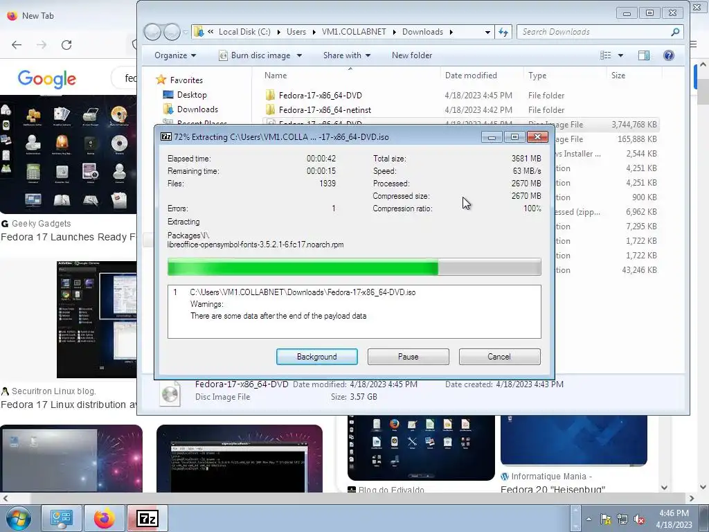Click the warning text about payload data
709x532 pixels.
click(278, 316)
